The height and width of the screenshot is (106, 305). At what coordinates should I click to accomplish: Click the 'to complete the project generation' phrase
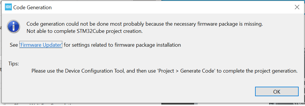point(257,71)
